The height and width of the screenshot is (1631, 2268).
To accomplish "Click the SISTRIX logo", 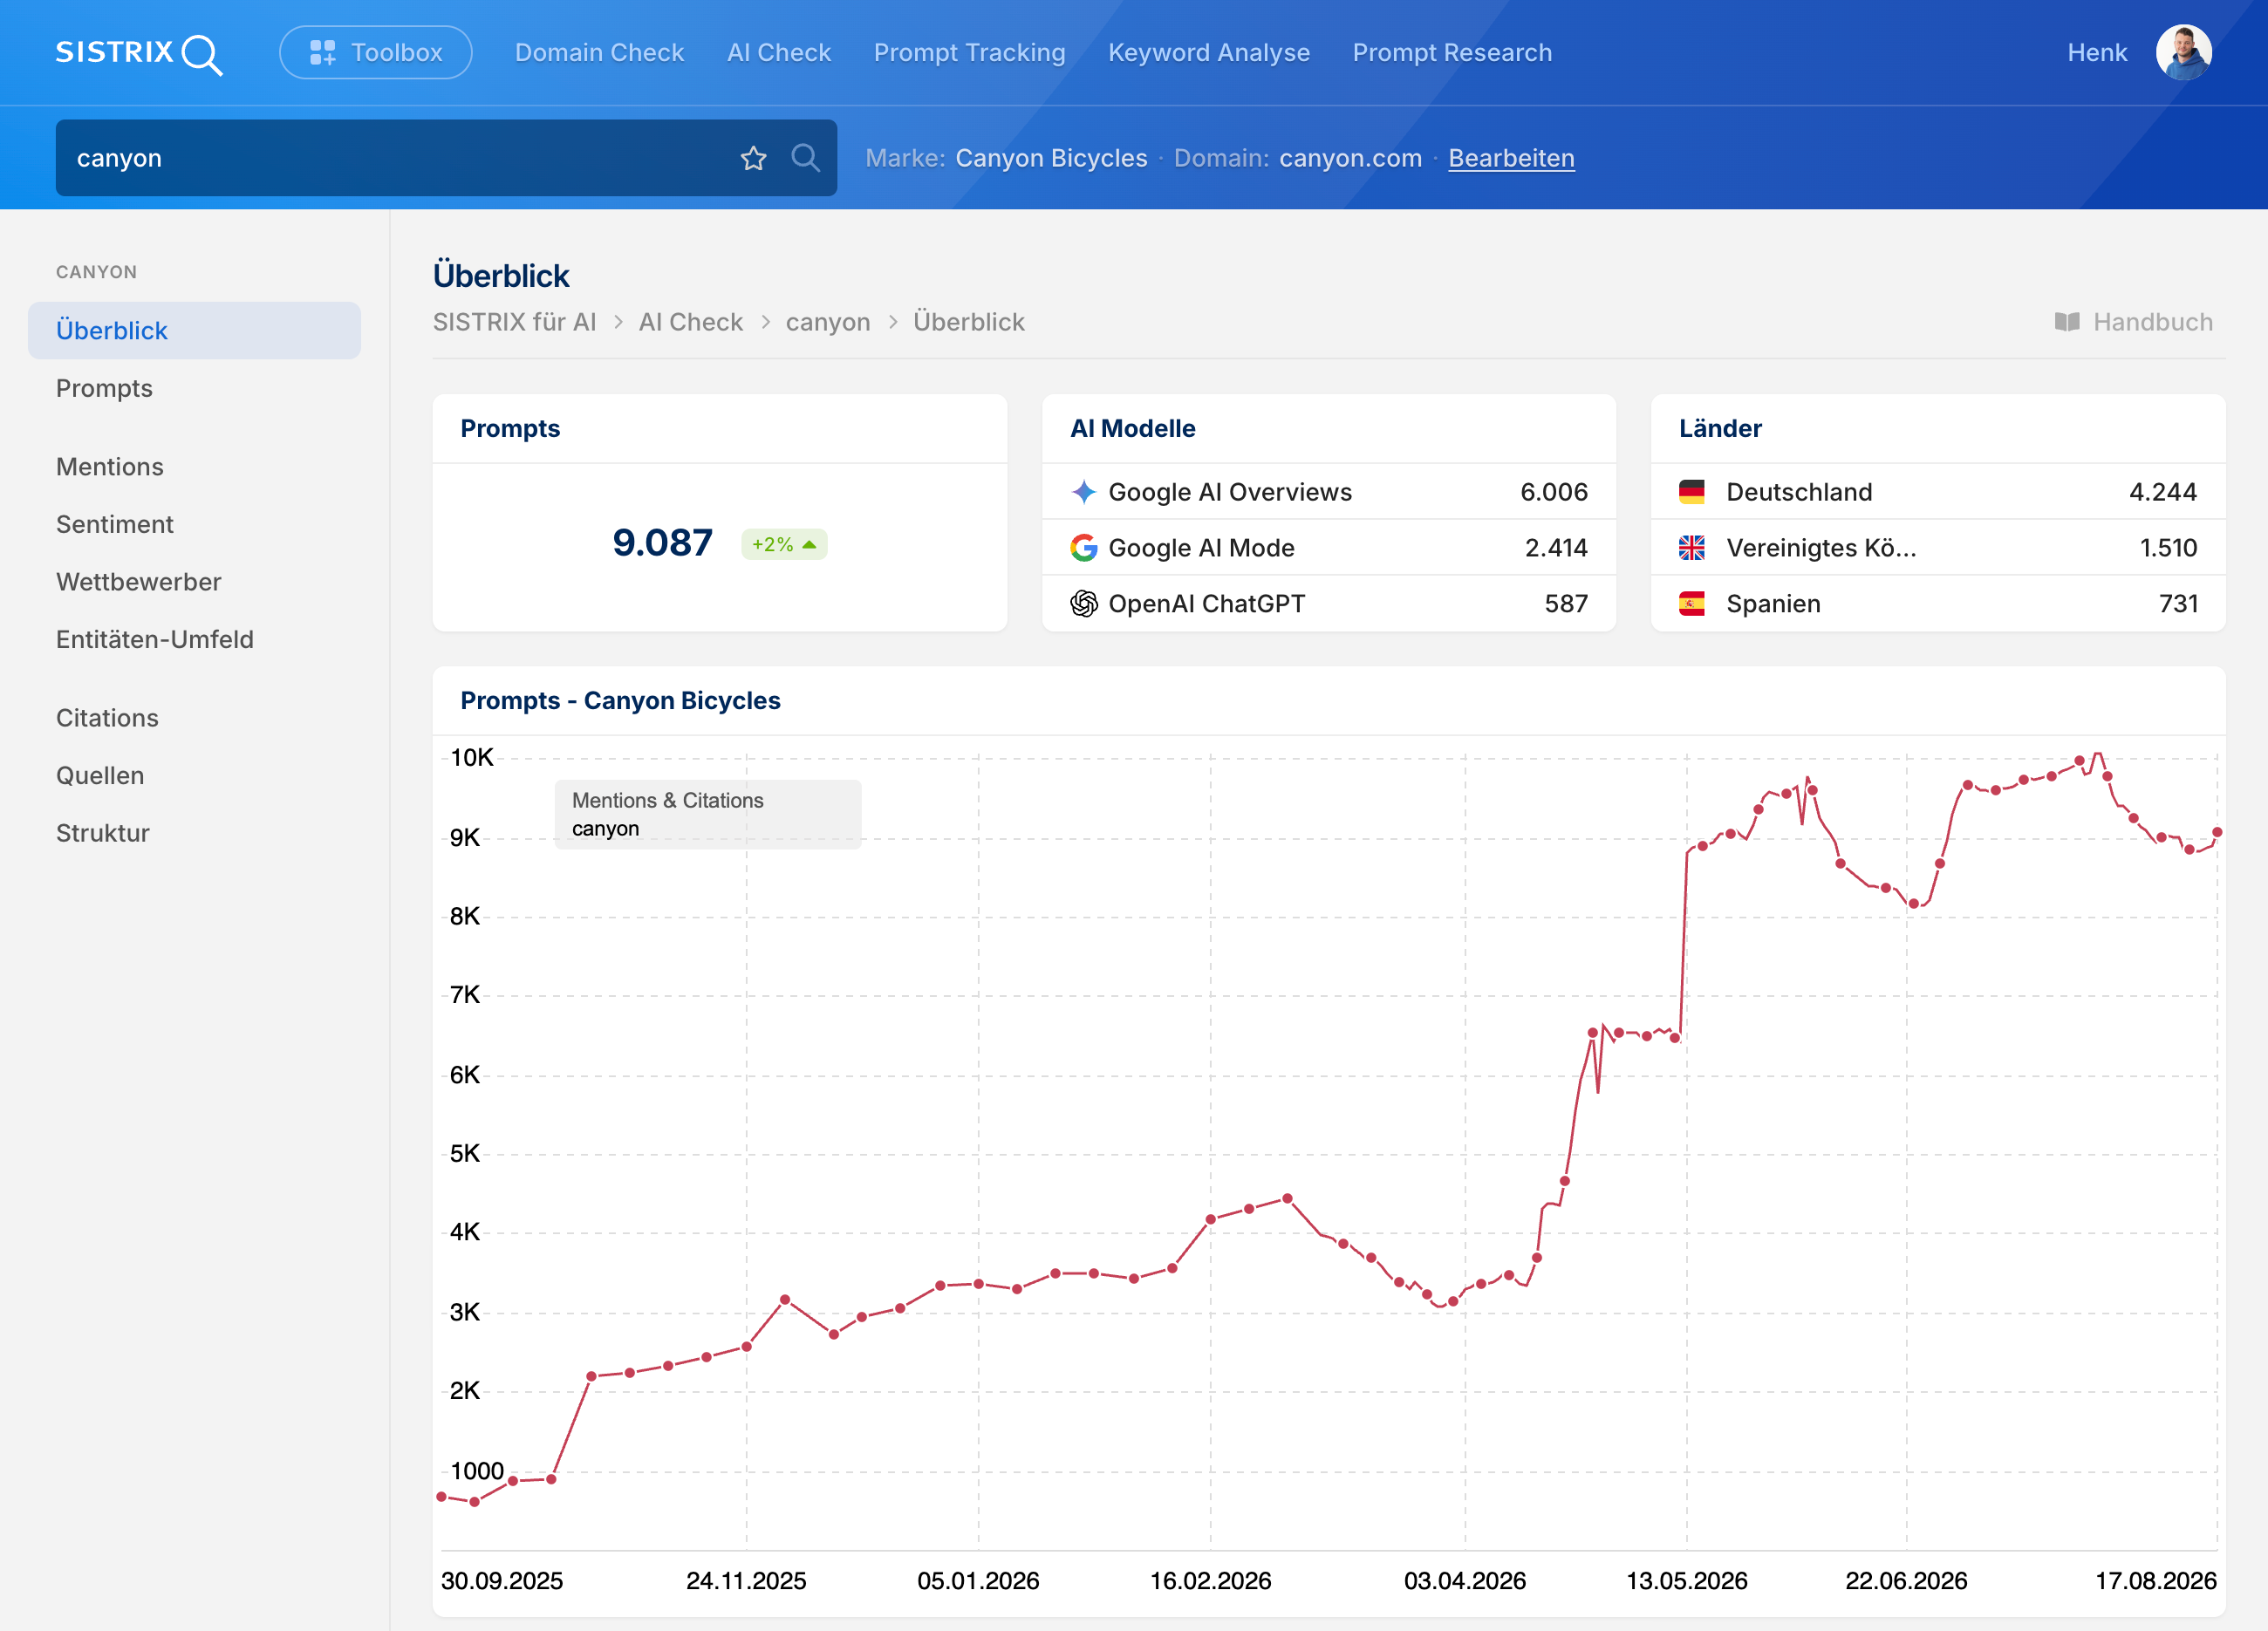I will (x=138, y=53).
